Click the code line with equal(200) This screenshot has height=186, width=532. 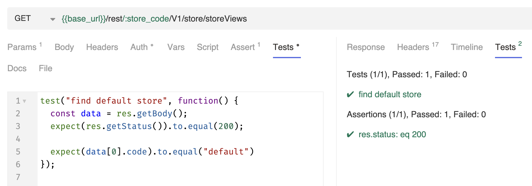coord(147,126)
